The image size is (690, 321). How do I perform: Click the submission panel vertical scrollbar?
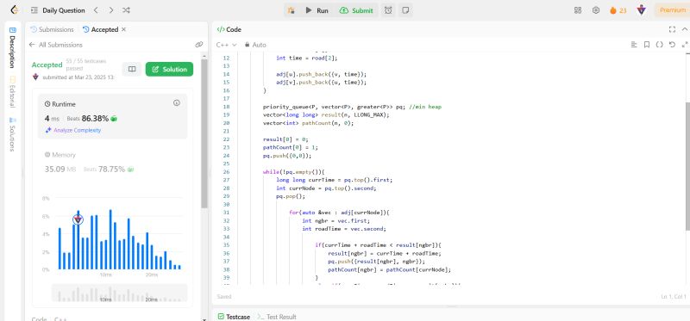pos(204,133)
